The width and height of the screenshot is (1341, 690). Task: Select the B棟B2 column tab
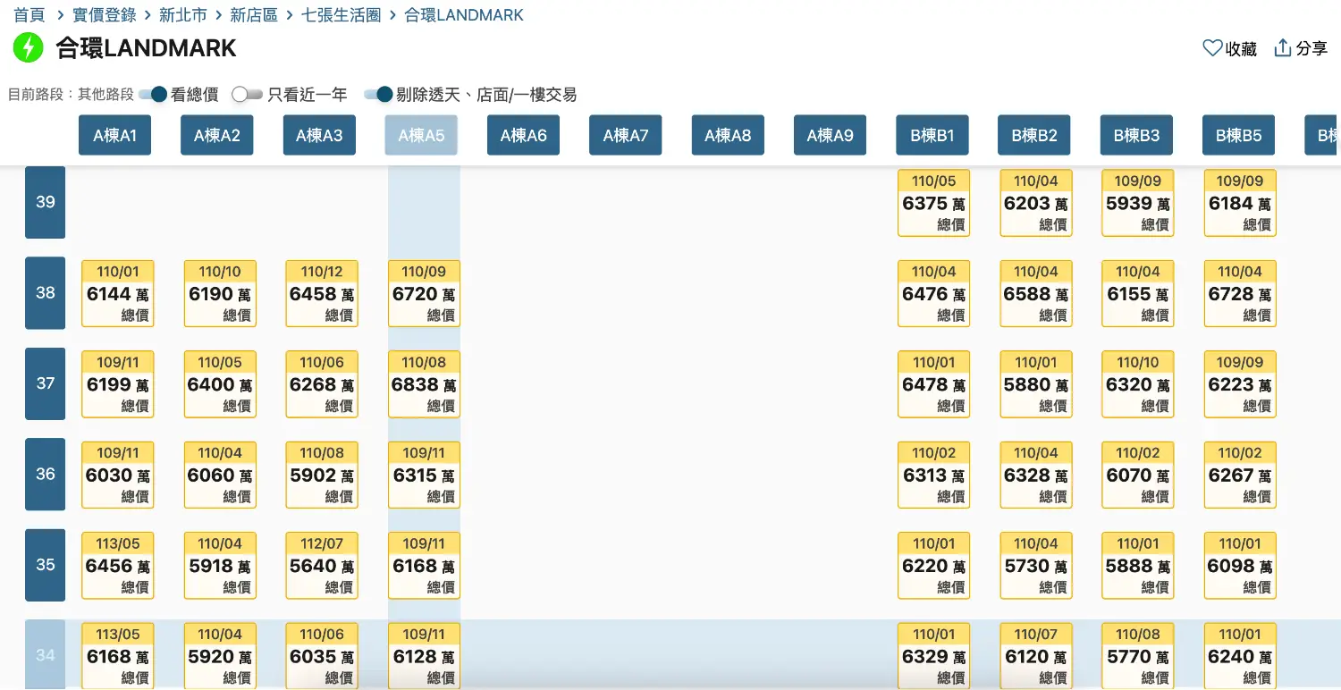pyautogui.click(x=1034, y=135)
